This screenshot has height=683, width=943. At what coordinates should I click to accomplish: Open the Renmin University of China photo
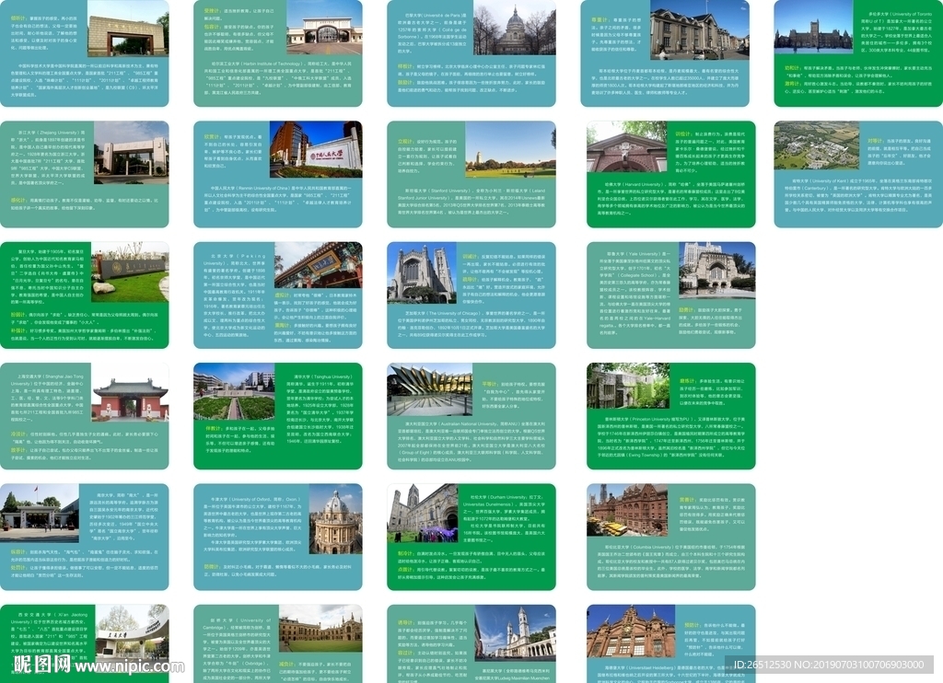tap(316, 149)
